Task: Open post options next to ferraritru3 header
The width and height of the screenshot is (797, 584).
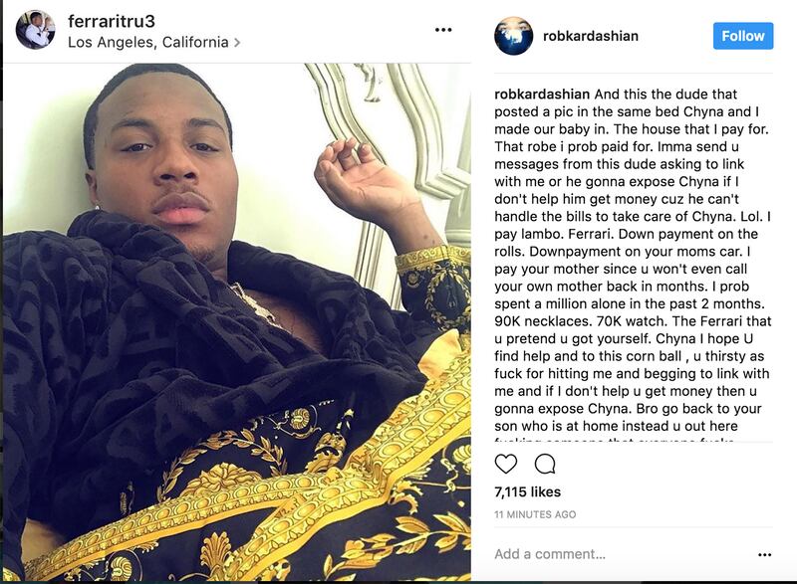Action: [443, 30]
